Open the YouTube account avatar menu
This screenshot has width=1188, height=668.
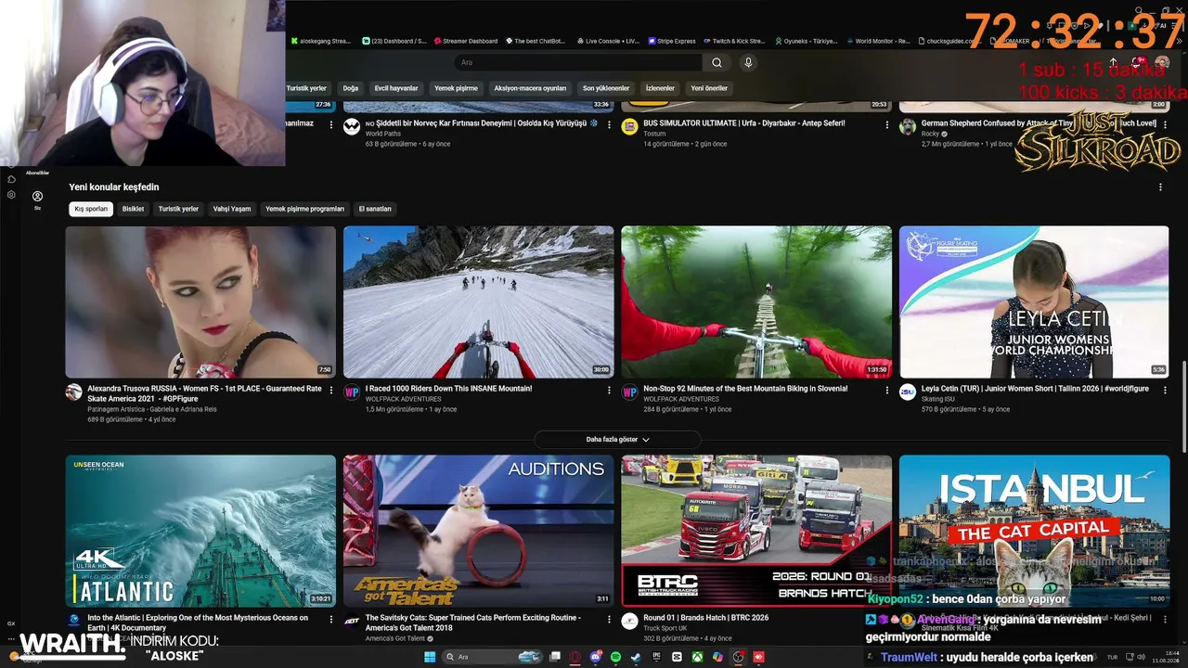pyautogui.click(x=1162, y=62)
